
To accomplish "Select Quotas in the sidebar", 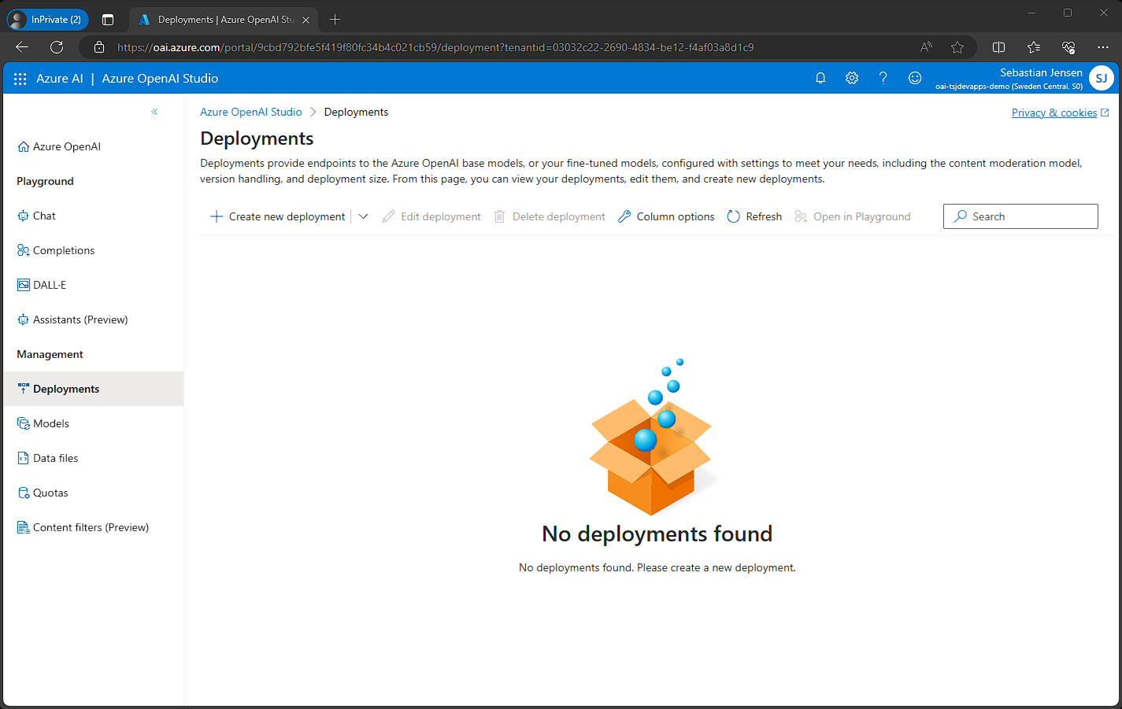I will click(50, 493).
